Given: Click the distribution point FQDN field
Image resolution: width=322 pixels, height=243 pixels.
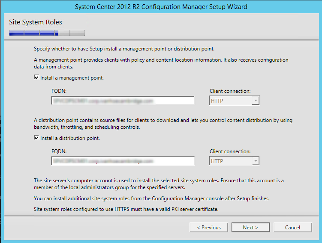Looking at the screenshot, I should coord(123,161).
